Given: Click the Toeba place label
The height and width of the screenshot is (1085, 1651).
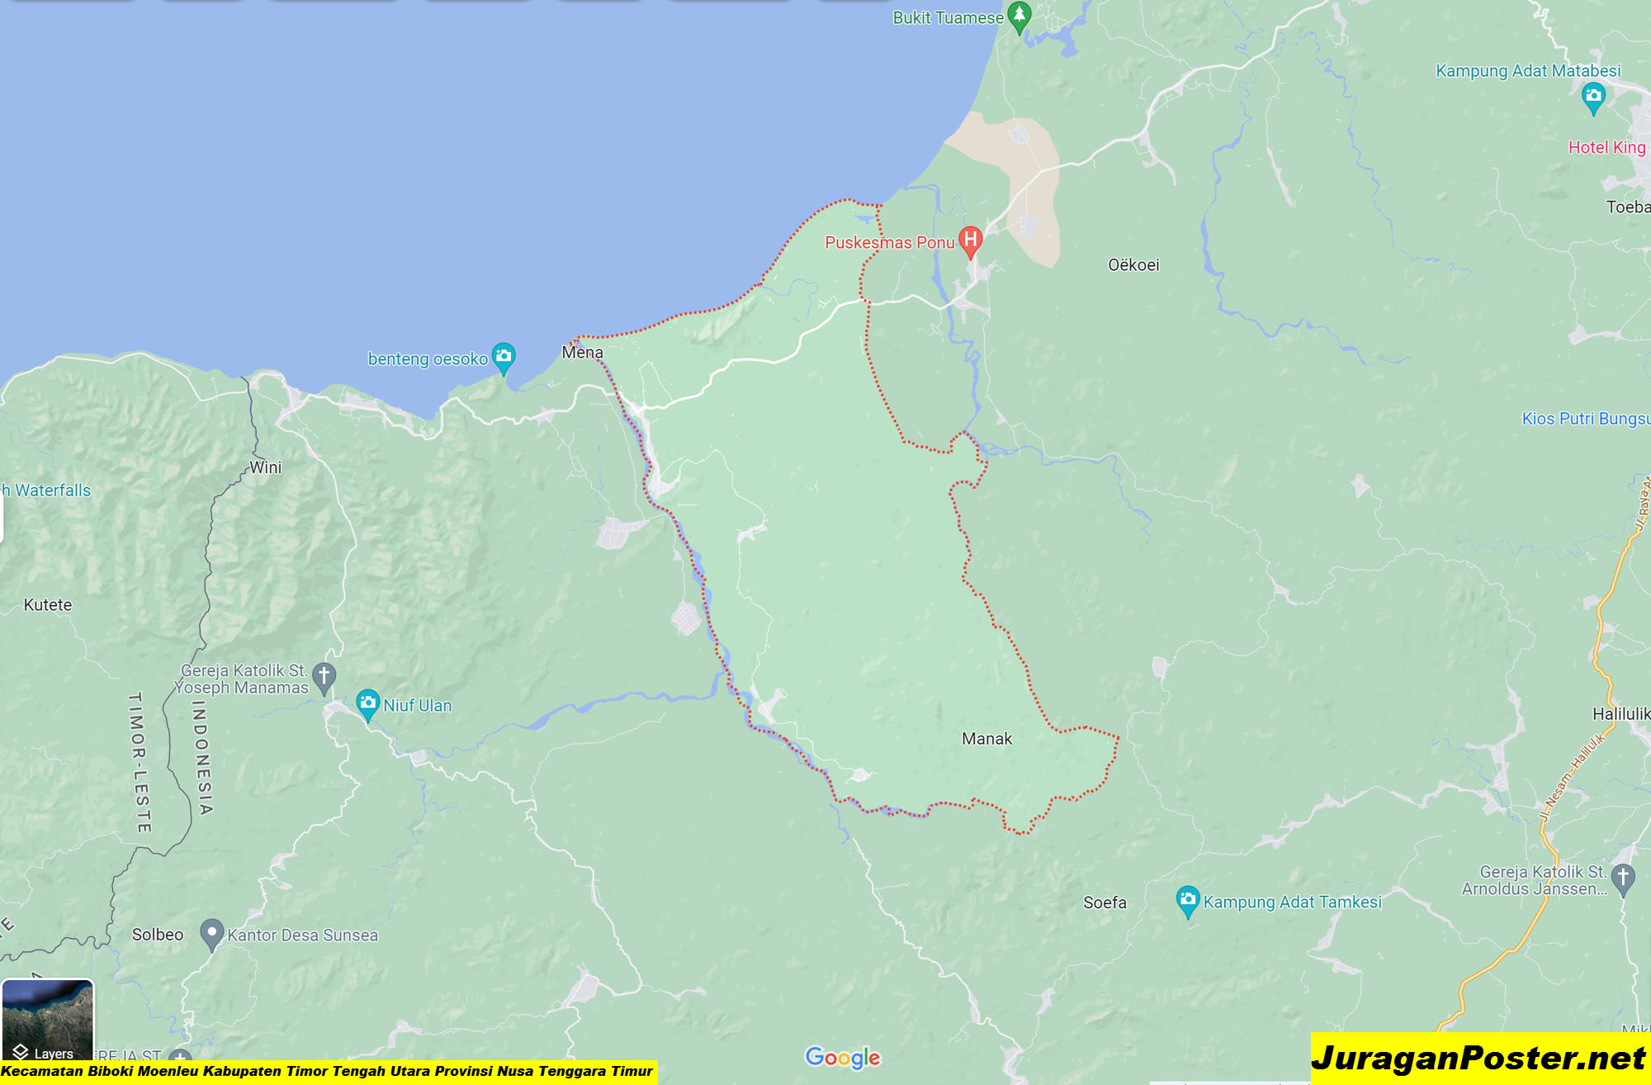Looking at the screenshot, I should point(1628,206).
